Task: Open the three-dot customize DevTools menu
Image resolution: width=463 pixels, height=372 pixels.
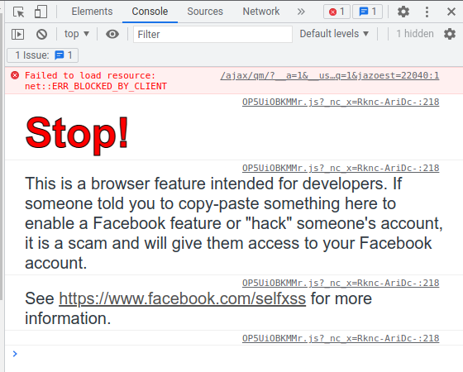Action: [427, 12]
